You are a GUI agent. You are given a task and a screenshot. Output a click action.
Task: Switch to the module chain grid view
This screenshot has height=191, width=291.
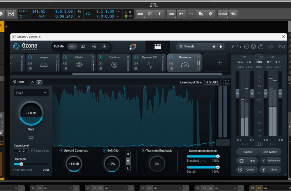[158, 47]
